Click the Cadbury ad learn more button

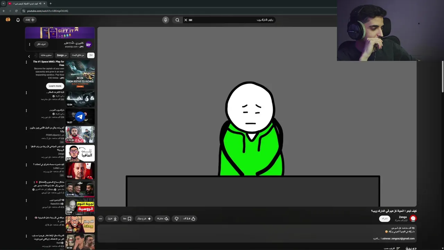41,44
